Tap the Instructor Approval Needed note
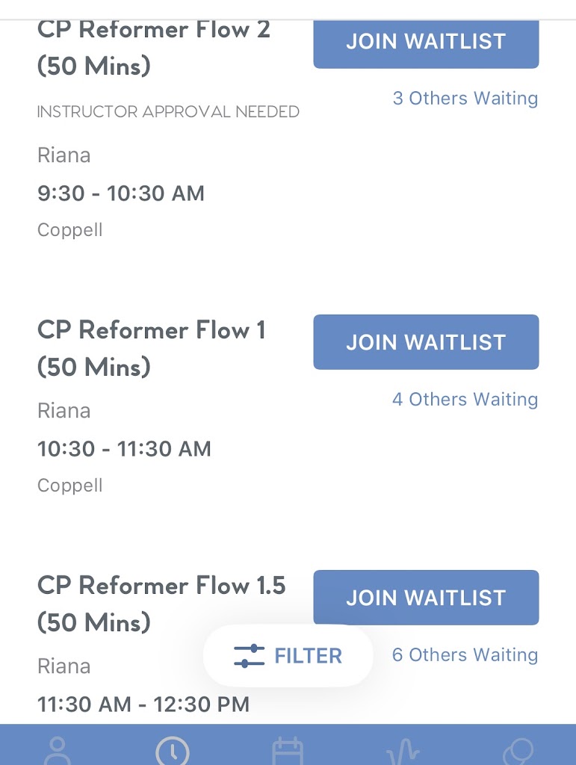Screen dimensions: 576x765 pos(168,112)
